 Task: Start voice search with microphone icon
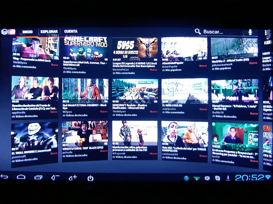(250, 32)
